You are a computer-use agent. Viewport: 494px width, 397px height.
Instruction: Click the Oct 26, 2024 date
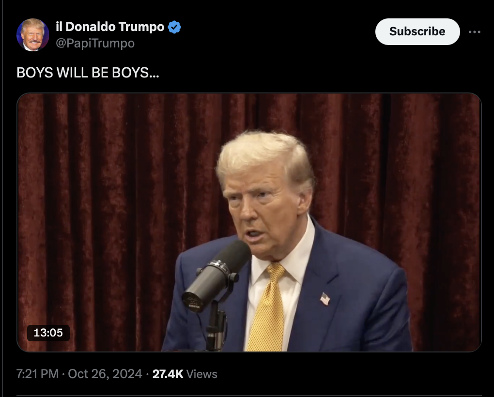(105, 374)
